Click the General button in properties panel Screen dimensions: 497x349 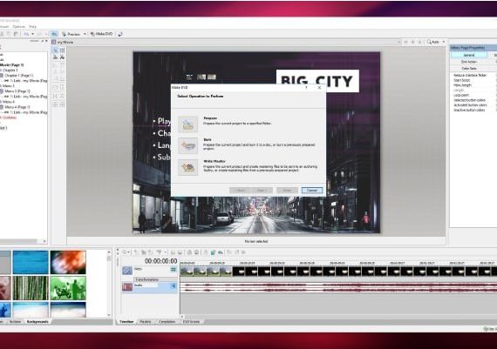pyautogui.click(x=469, y=55)
